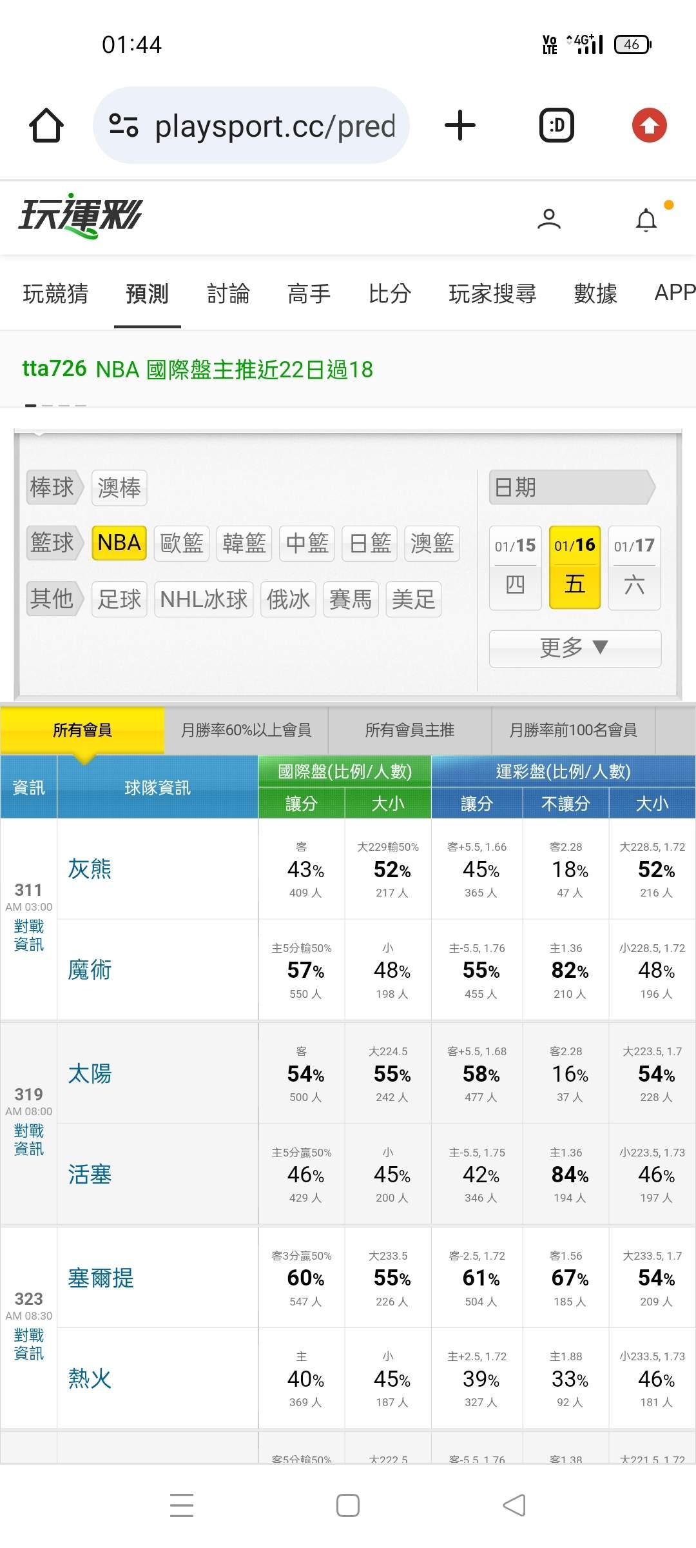Screen dimensions: 696x1548
Task: Tap the carousel indicator dots under the banner
Action: 55,406
